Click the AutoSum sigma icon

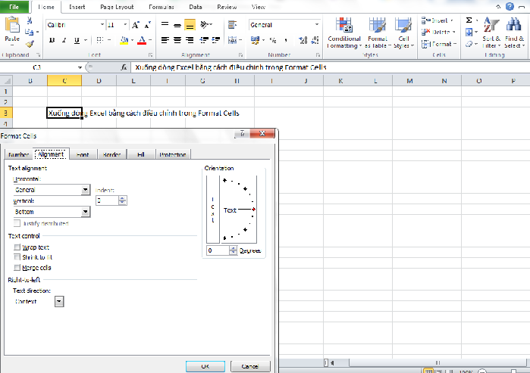coord(469,20)
